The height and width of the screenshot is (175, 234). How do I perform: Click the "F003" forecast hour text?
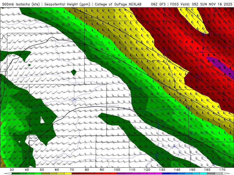pyautogui.click(x=174, y=4)
